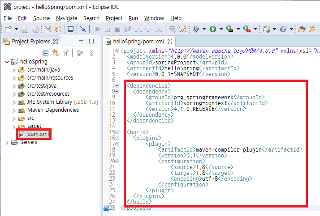Fold the dependencies element at line 7
320x216 pixels.
click(x=117, y=86)
